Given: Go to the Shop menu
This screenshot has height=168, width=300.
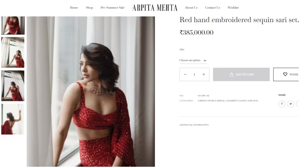Looking at the screenshot, I should [89, 7].
